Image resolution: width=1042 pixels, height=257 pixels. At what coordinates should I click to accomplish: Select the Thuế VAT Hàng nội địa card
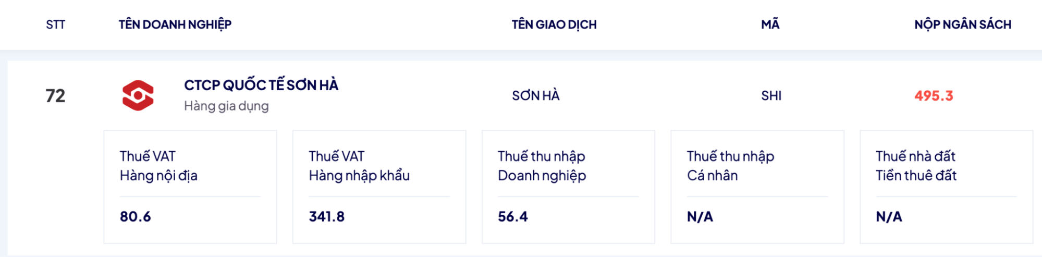tap(190, 187)
